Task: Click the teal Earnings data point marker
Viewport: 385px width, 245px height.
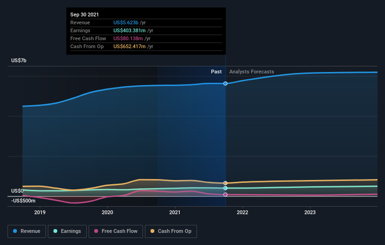Action: pos(226,188)
